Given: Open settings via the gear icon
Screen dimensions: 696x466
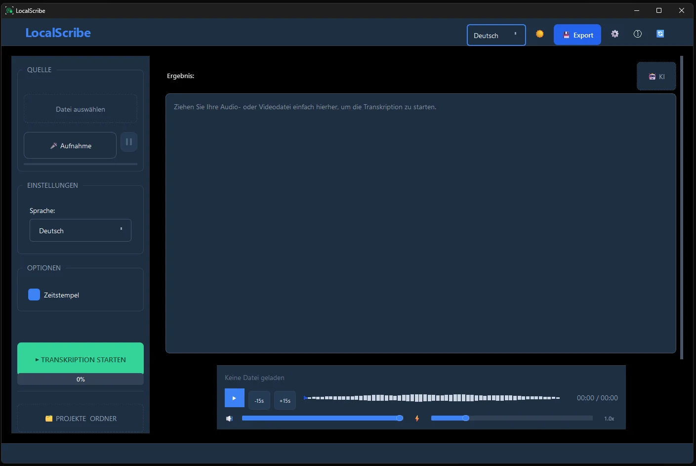Looking at the screenshot, I should coord(614,34).
